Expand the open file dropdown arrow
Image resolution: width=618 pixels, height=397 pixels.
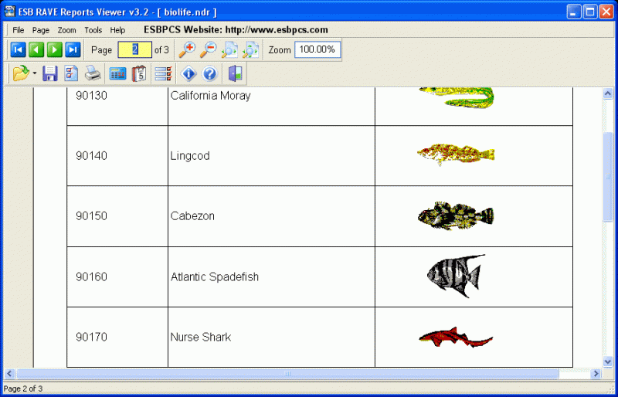[35, 74]
